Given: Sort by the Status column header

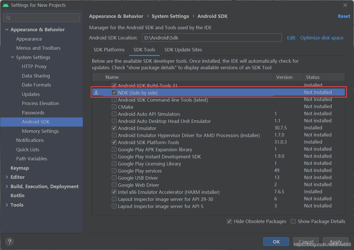Looking at the screenshot, I should click(324, 77).
